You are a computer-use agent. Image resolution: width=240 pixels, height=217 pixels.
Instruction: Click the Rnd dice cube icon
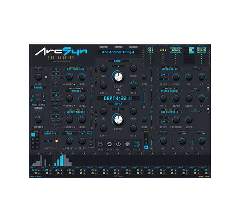(127, 144)
